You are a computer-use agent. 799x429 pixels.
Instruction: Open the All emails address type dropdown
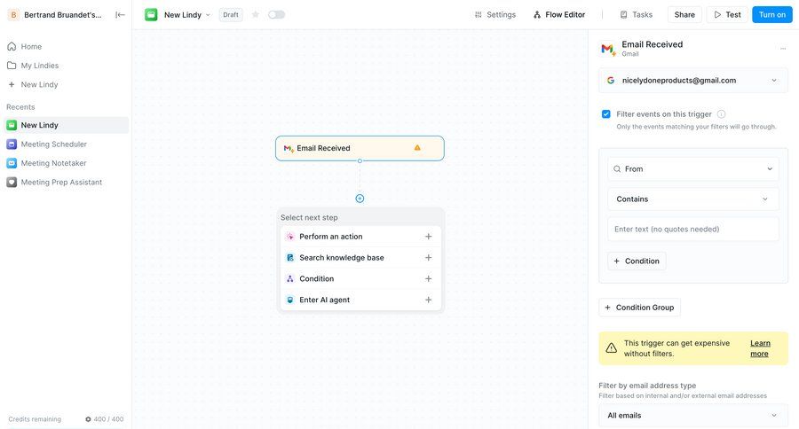coord(693,415)
